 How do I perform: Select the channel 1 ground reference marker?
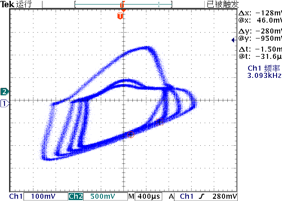pos(5,104)
